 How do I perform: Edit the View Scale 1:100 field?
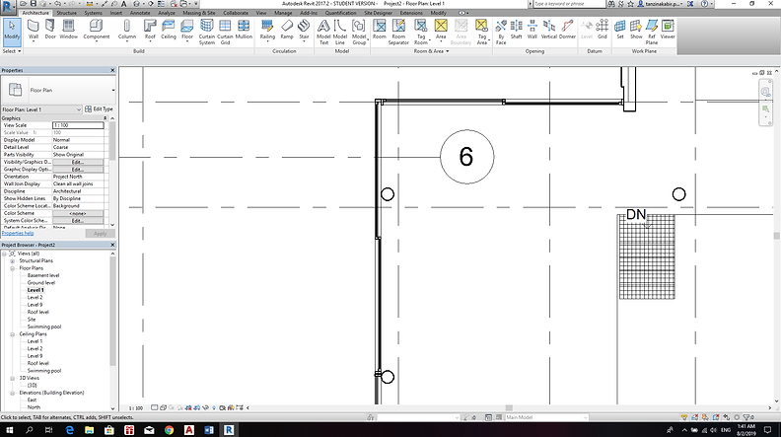[x=78, y=125]
